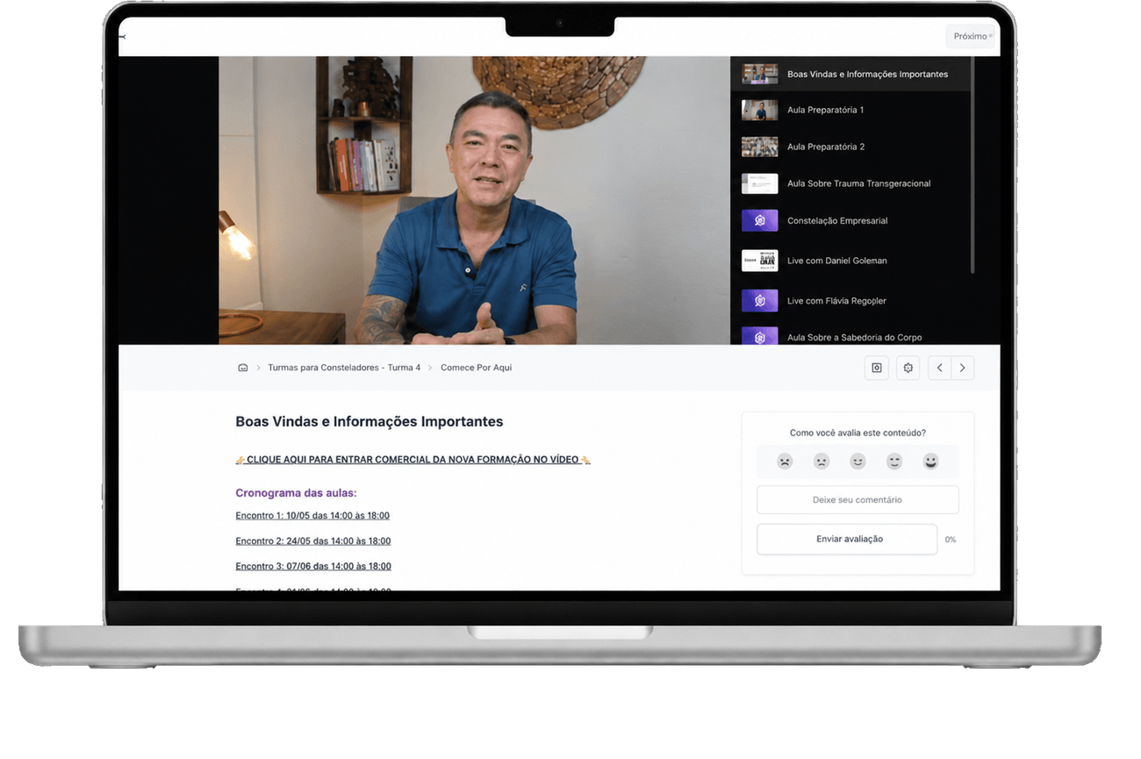
Task: Open Comece Por Aqui breadcrumb
Action: (476, 368)
